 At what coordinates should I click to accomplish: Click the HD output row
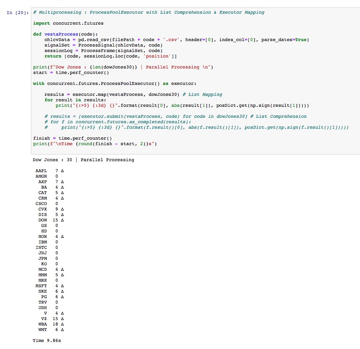coord(49,231)
